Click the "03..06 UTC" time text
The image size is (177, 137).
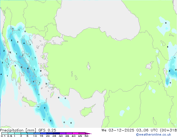click(x=147, y=130)
